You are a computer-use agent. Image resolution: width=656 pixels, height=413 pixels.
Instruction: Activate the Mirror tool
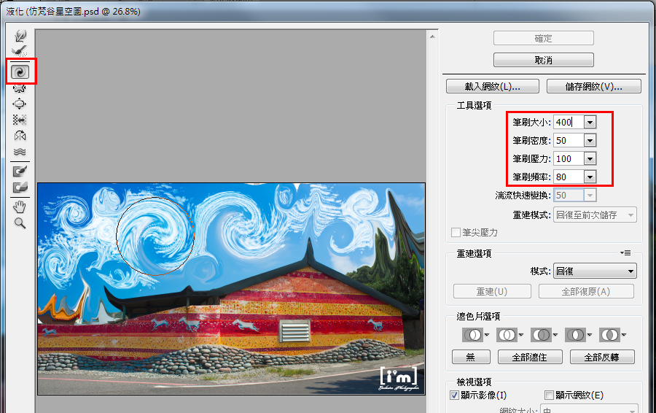pyautogui.click(x=20, y=136)
